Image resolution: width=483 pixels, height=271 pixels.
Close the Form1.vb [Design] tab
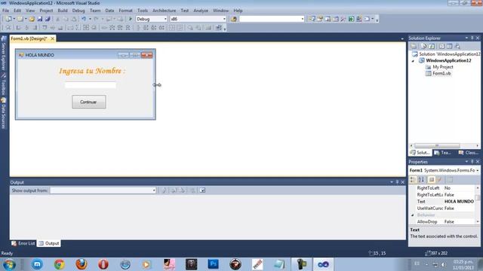[x=52, y=38]
